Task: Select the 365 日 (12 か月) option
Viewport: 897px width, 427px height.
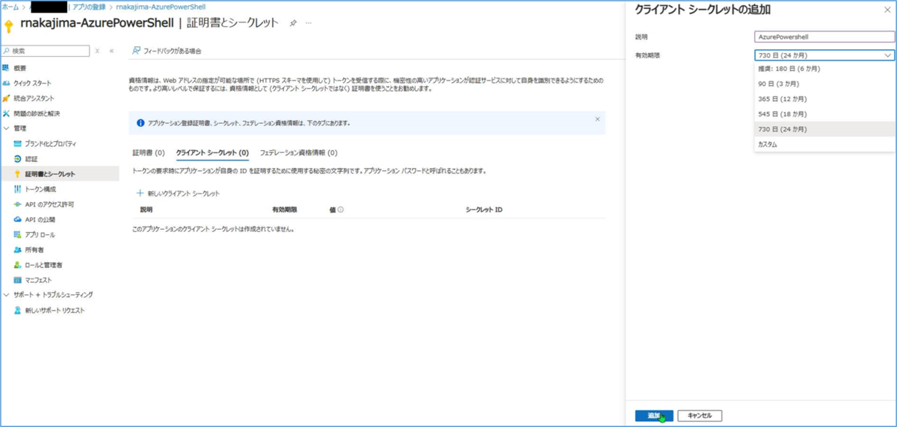Action: 824,99
